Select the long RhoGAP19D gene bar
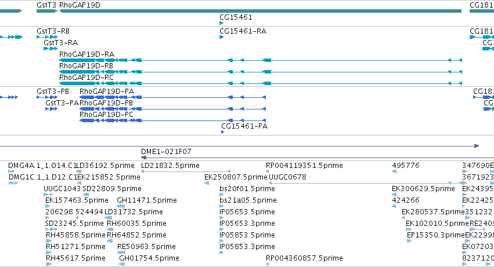 pyautogui.click(x=260, y=12)
